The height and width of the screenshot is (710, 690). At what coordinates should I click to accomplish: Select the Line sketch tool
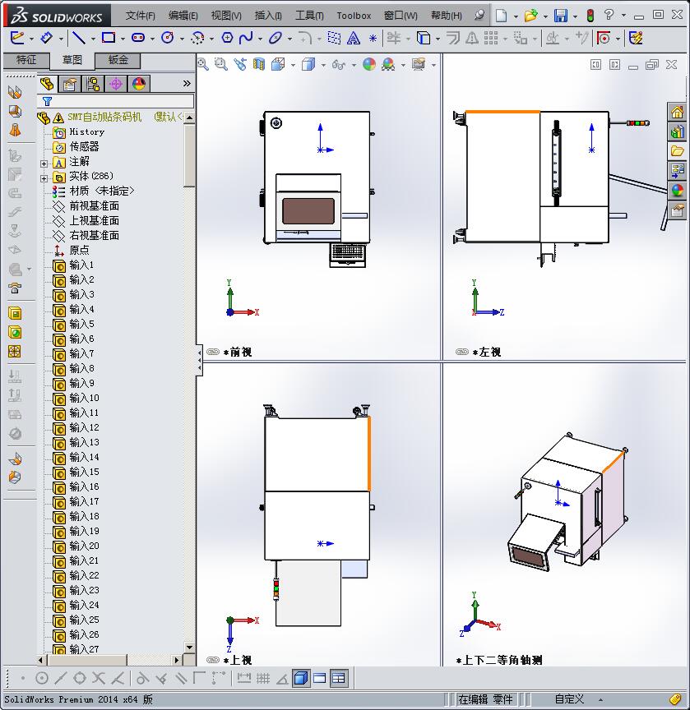tap(78, 38)
